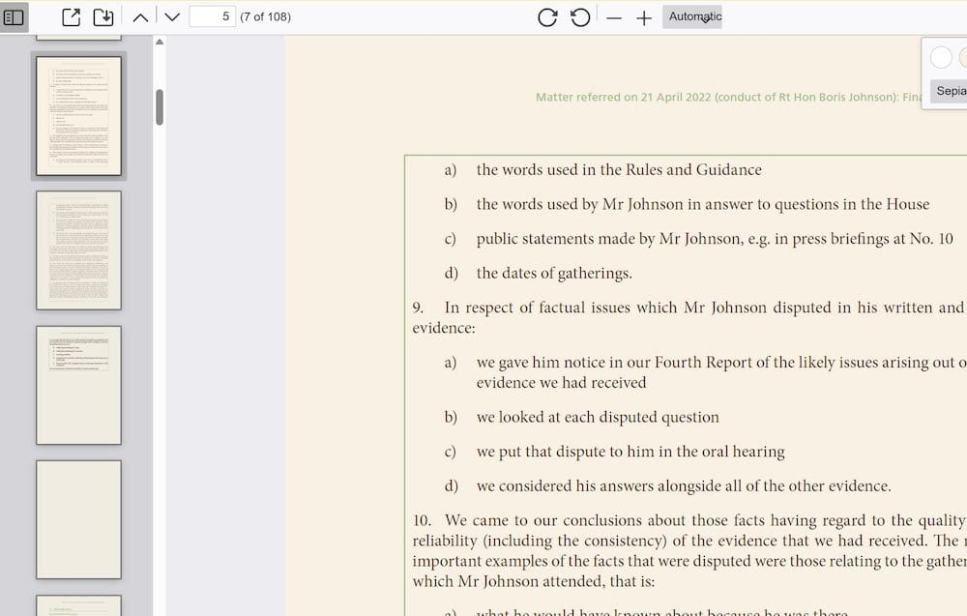Go to the previous page
The image size is (967, 616).
pos(140,15)
